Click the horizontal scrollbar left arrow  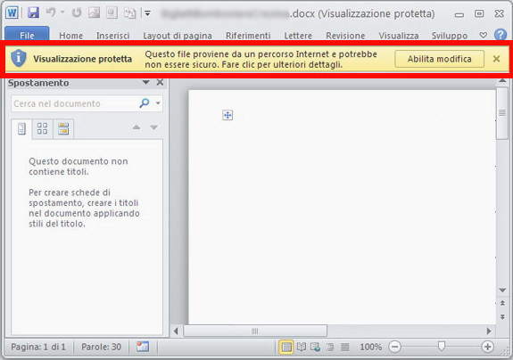pyautogui.click(x=176, y=331)
